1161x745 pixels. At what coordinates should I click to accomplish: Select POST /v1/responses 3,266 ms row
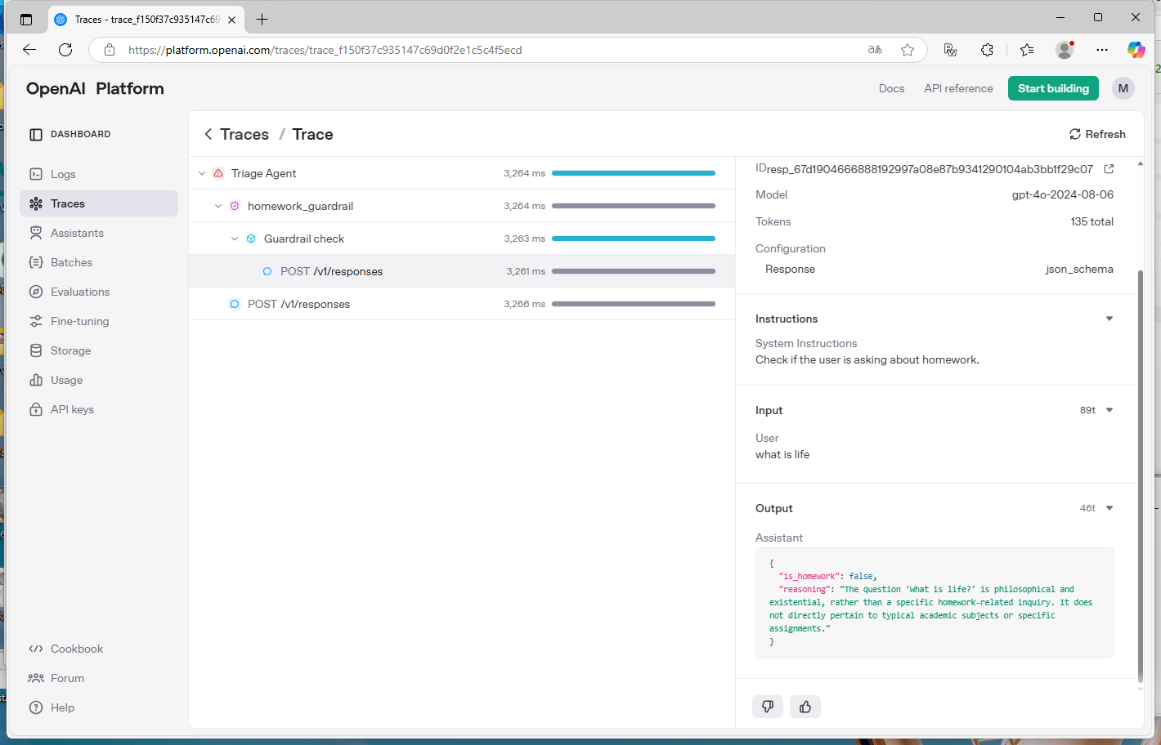click(462, 304)
